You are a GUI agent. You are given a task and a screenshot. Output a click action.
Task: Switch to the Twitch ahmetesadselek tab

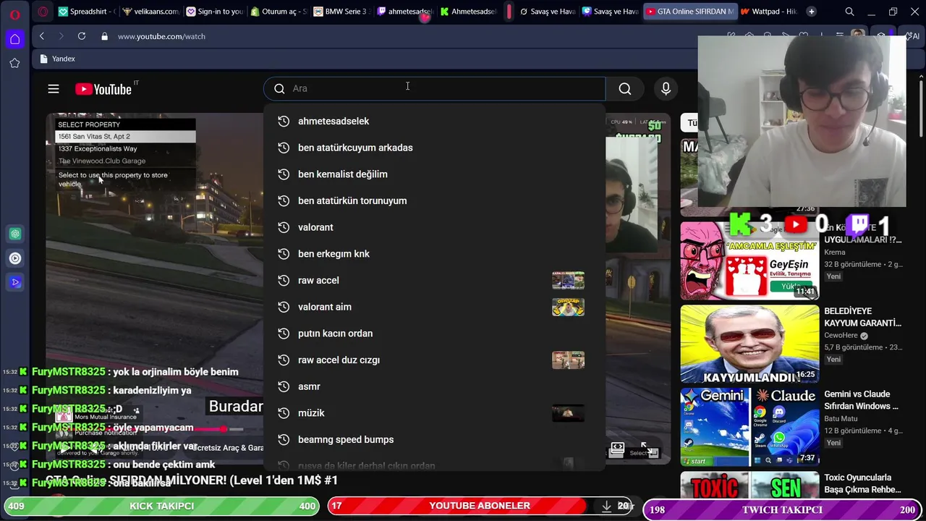[x=404, y=12]
